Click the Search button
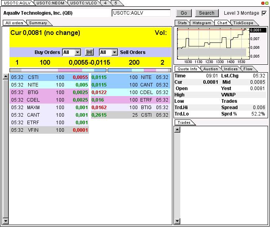Screen dimensions: 270x227 [206, 13]
